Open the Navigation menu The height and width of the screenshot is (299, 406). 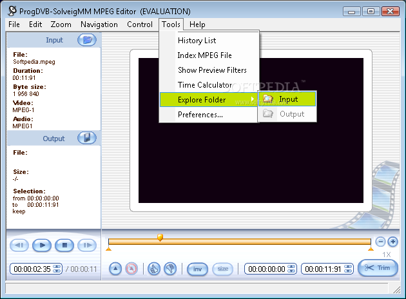pos(99,24)
